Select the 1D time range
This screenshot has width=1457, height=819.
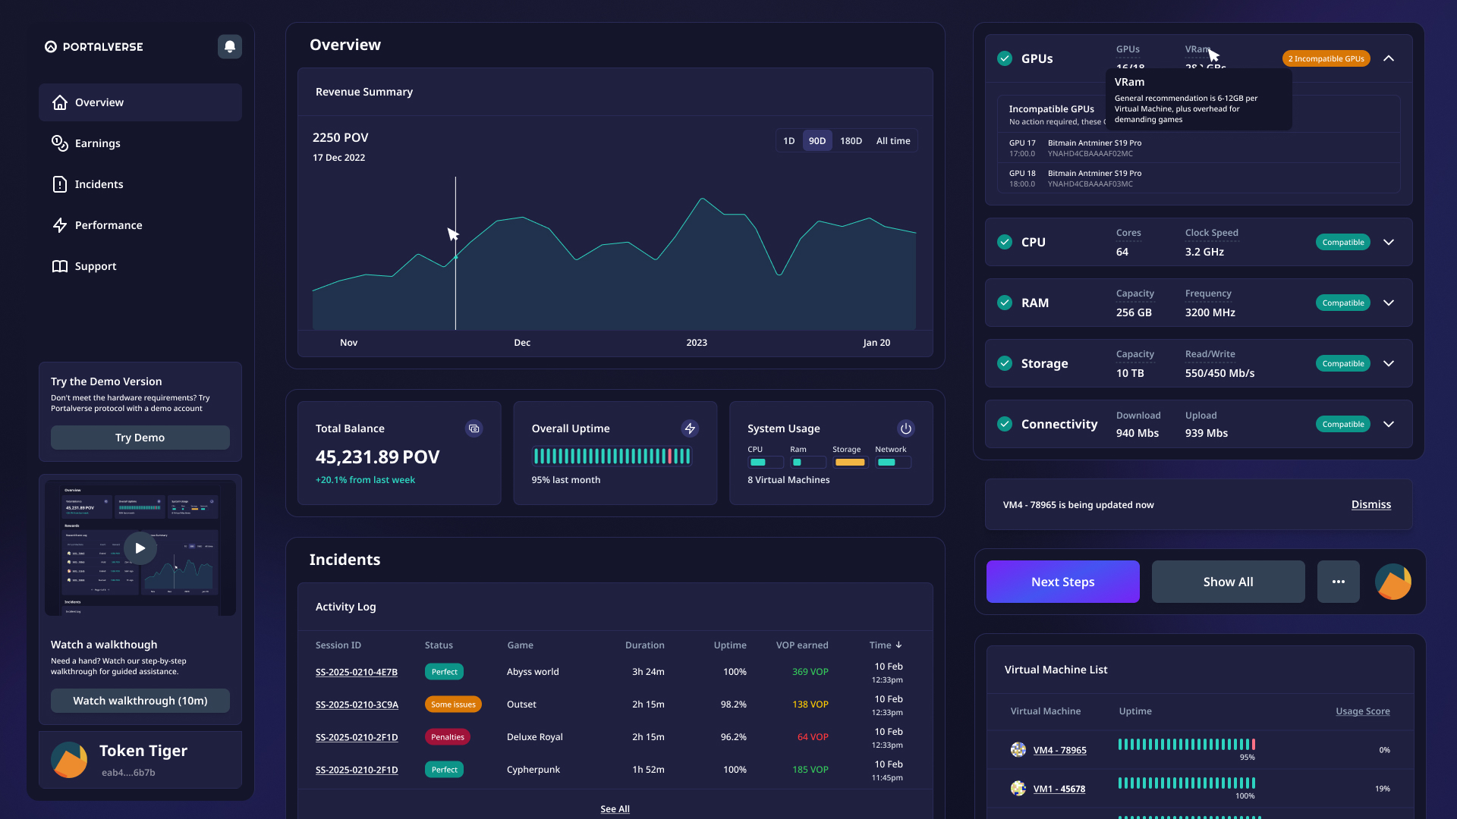(788, 141)
